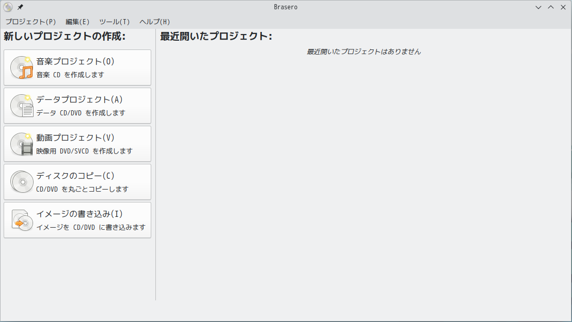Click the data disc document icon
The image size is (572, 322).
coord(22,106)
